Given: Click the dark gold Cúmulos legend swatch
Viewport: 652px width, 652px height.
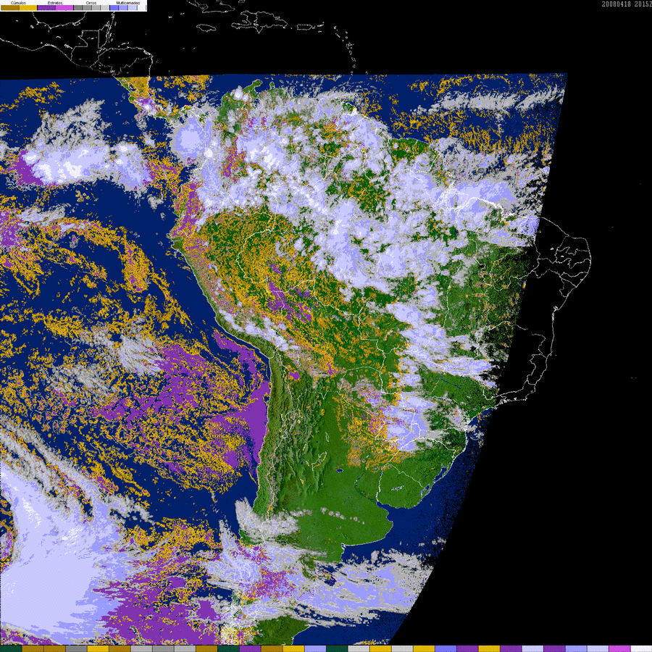Looking at the screenshot, I should (x=10, y=7).
